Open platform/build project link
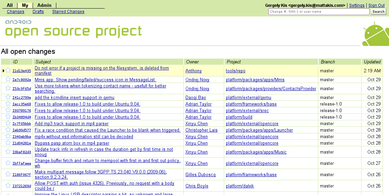This screenshot has height=195, width=389. point(239,117)
